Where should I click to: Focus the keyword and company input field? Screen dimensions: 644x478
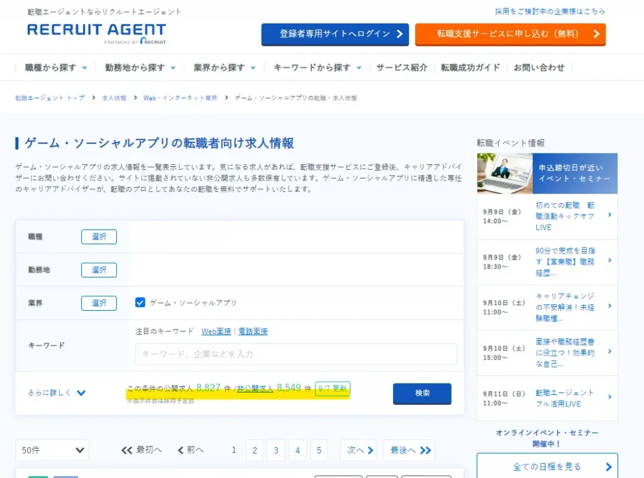pos(296,354)
